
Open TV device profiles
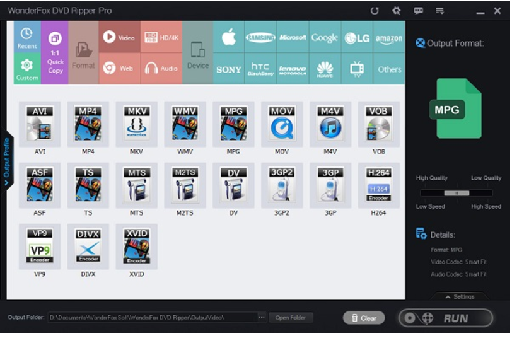[x=357, y=69]
